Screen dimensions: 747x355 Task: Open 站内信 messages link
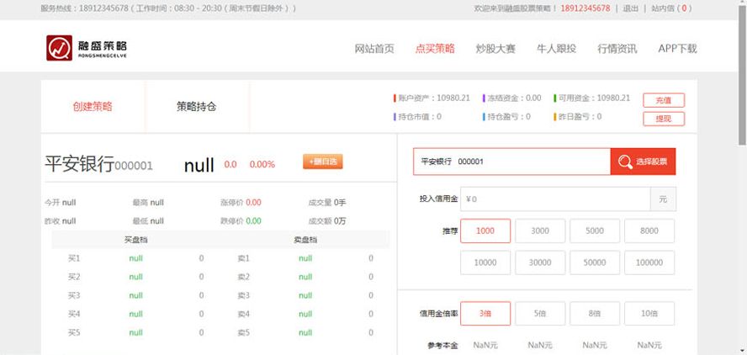(671, 8)
